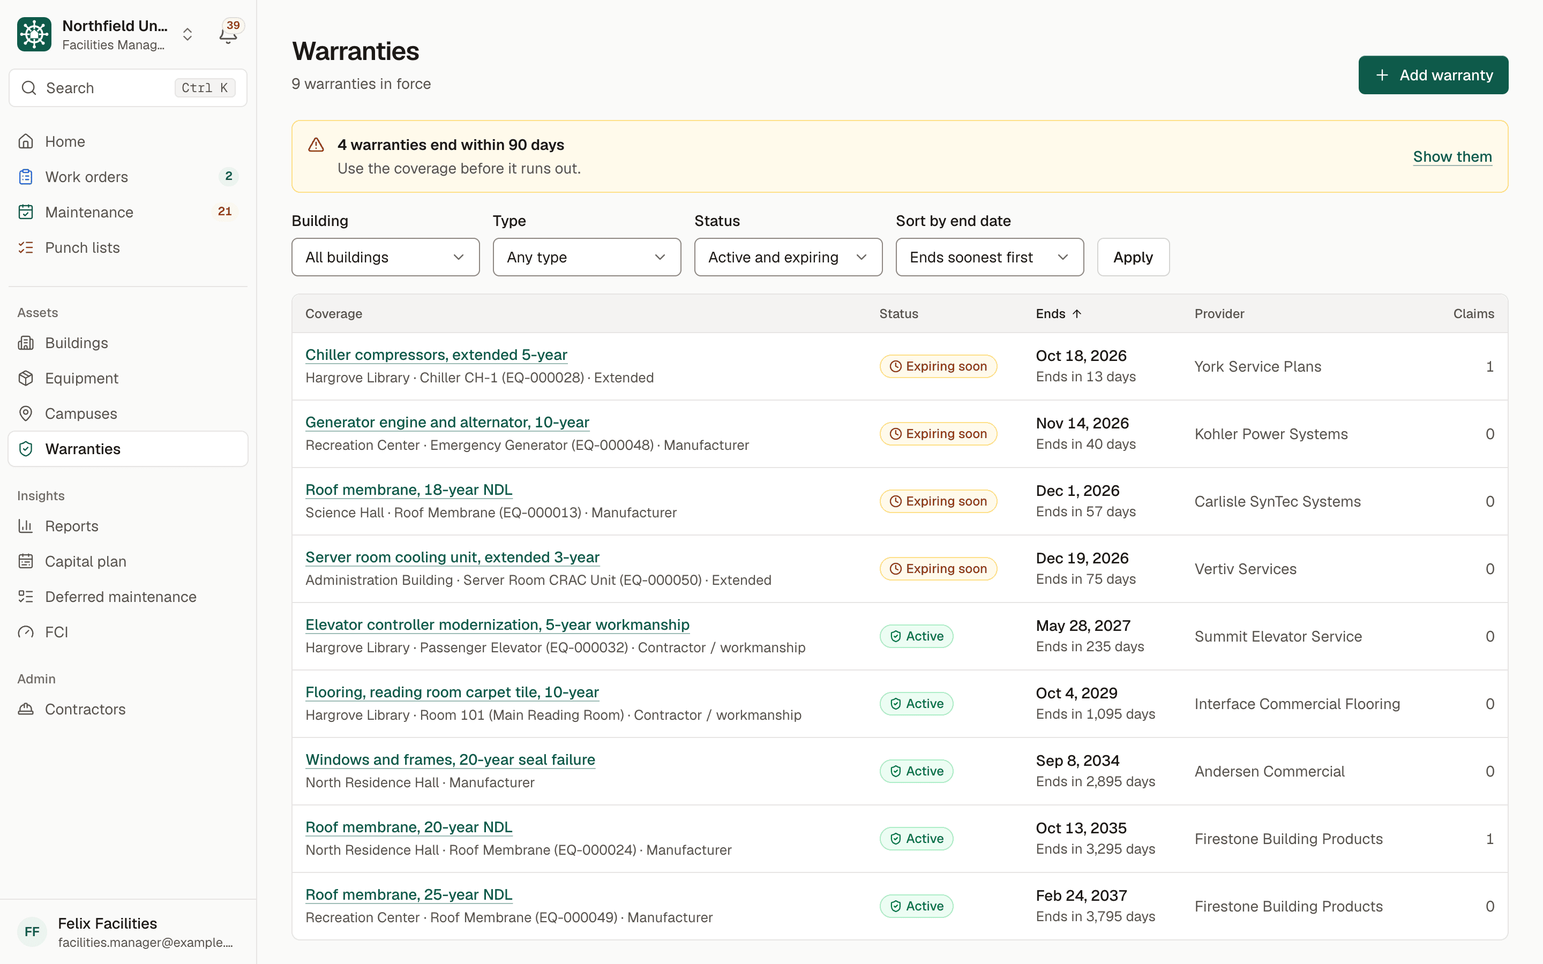Image resolution: width=1543 pixels, height=964 pixels.
Task: Open Roof membrane, 18-year NDL warranty
Action: 409,489
